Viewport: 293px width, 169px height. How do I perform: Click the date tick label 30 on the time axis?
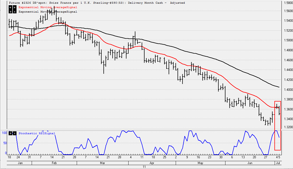[x=221, y=157]
